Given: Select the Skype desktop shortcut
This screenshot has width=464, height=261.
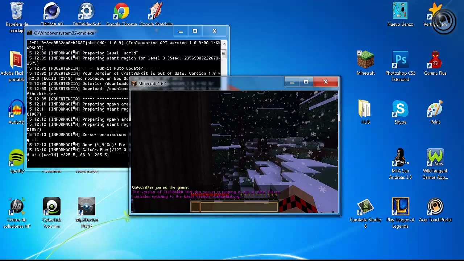Looking at the screenshot, I should click(x=400, y=109).
